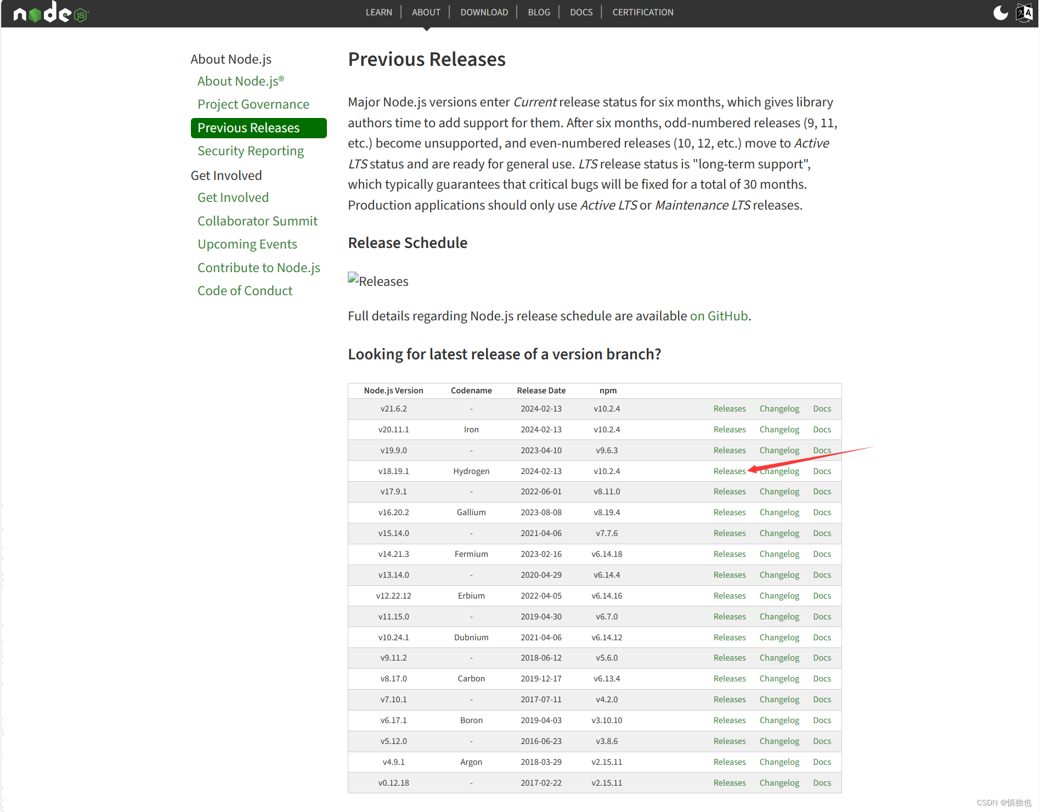Open the LEARN menu item
Screen dimensions: 1040x812
pyautogui.click(x=378, y=12)
